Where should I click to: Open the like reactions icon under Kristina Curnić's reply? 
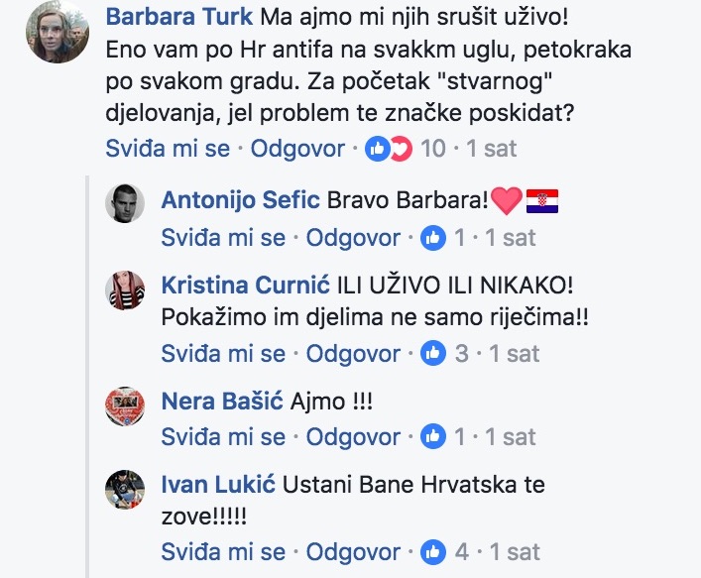433,354
